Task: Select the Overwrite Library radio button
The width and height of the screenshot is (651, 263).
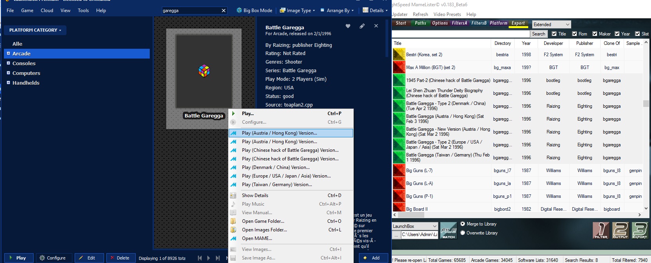Action: (x=463, y=233)
